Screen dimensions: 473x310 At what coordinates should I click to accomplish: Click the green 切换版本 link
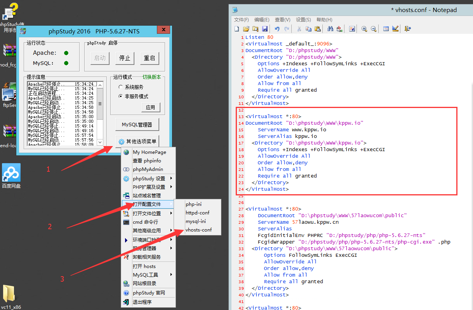coord(151,77)
